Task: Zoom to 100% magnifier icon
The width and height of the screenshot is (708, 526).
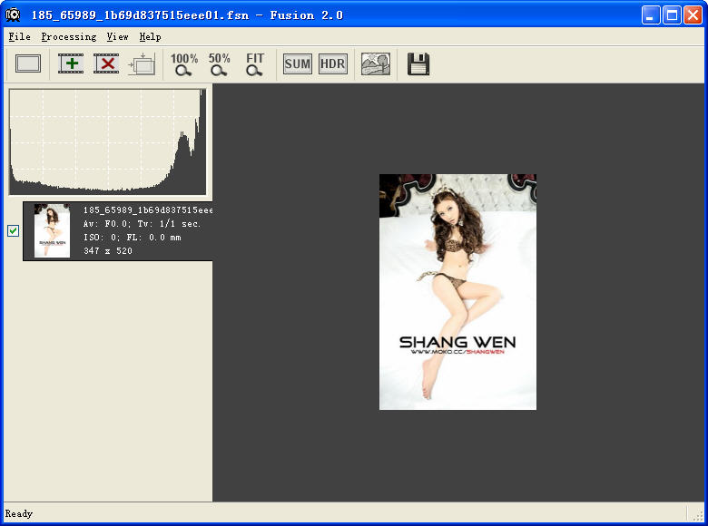Action: (x=183, y=63)
